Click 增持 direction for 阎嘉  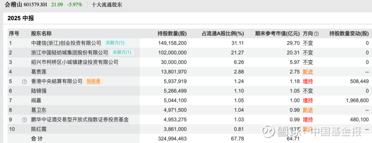click(x=308, y=101)
